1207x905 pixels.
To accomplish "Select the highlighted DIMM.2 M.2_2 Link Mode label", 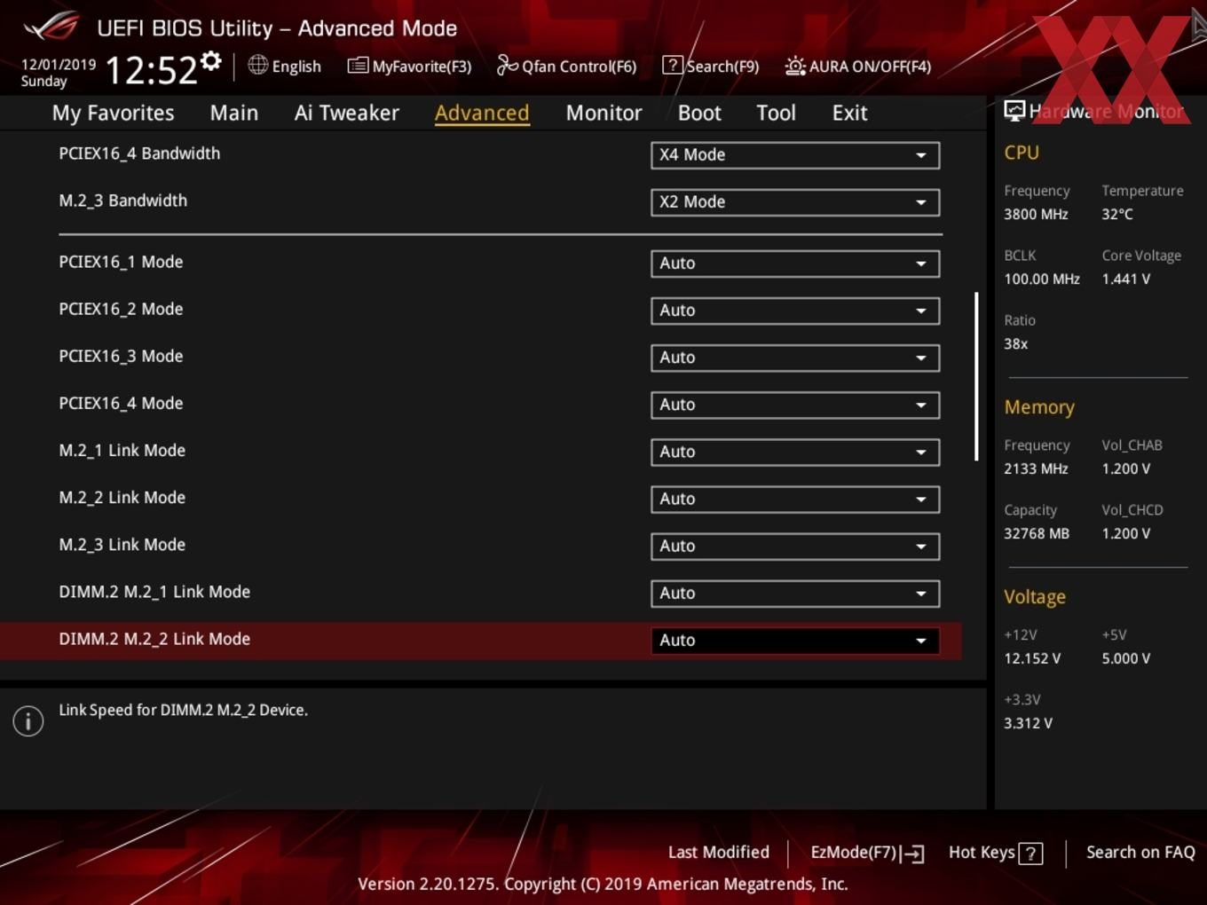I will [154, 638].
